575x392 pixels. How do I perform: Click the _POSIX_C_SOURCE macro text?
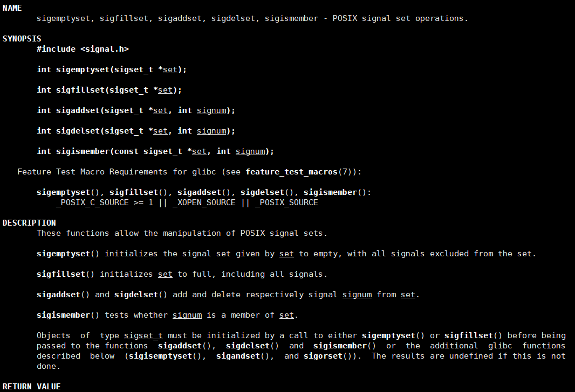point(92,203)
